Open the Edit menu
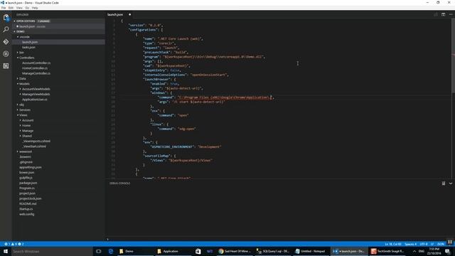Screen dimensions: 455x256 pyautogui.click(x=11, y=8)
